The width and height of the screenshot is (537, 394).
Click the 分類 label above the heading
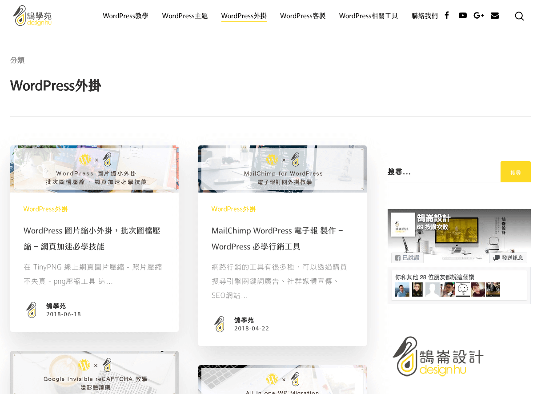click(17, 60)
